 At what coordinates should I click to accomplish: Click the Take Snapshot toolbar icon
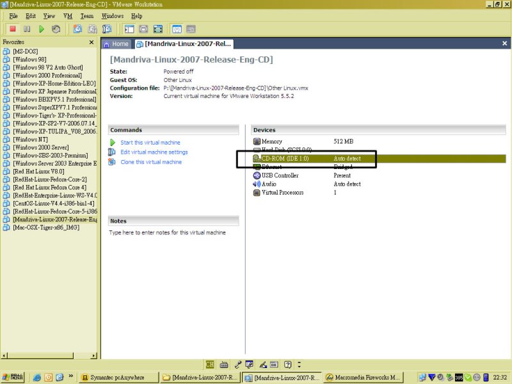click(77, 29)
